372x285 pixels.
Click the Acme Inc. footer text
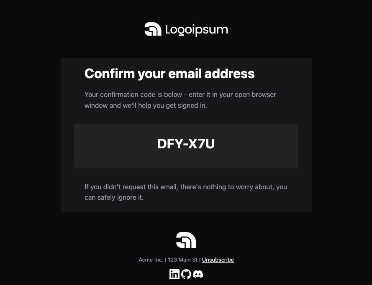pyautogui.click(x=151, y=260)
